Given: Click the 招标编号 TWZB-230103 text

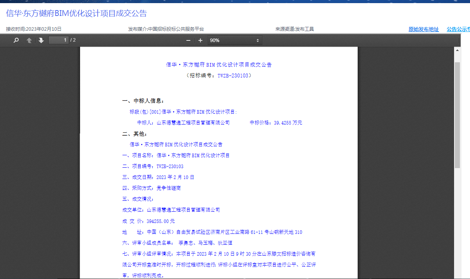Looking at the screenshot, I should tap(218, 75).
